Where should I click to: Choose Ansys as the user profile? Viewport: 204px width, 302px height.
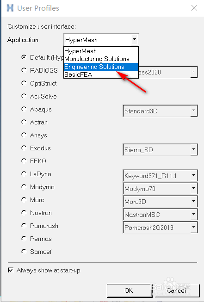point(24,135)
